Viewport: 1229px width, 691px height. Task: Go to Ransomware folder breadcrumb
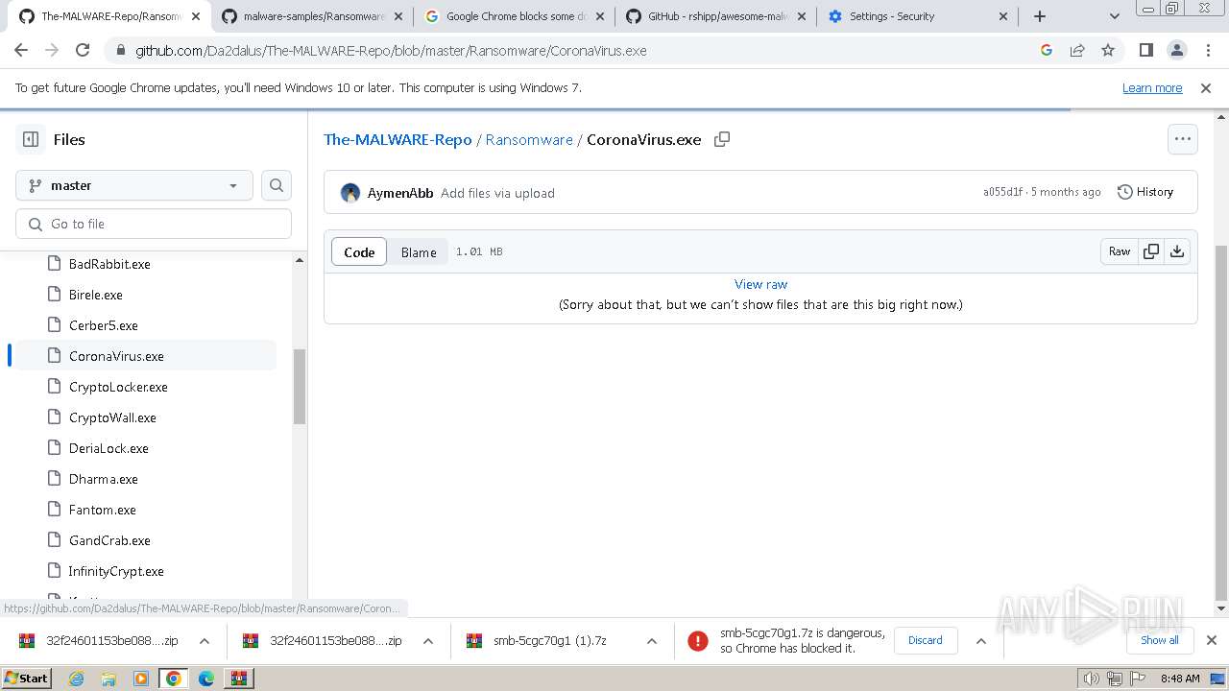(529, 139)
